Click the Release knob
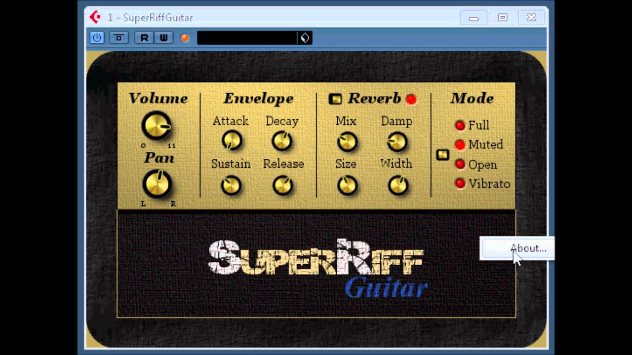This screenshot has width=632, height=355. [x=283, y=185]
